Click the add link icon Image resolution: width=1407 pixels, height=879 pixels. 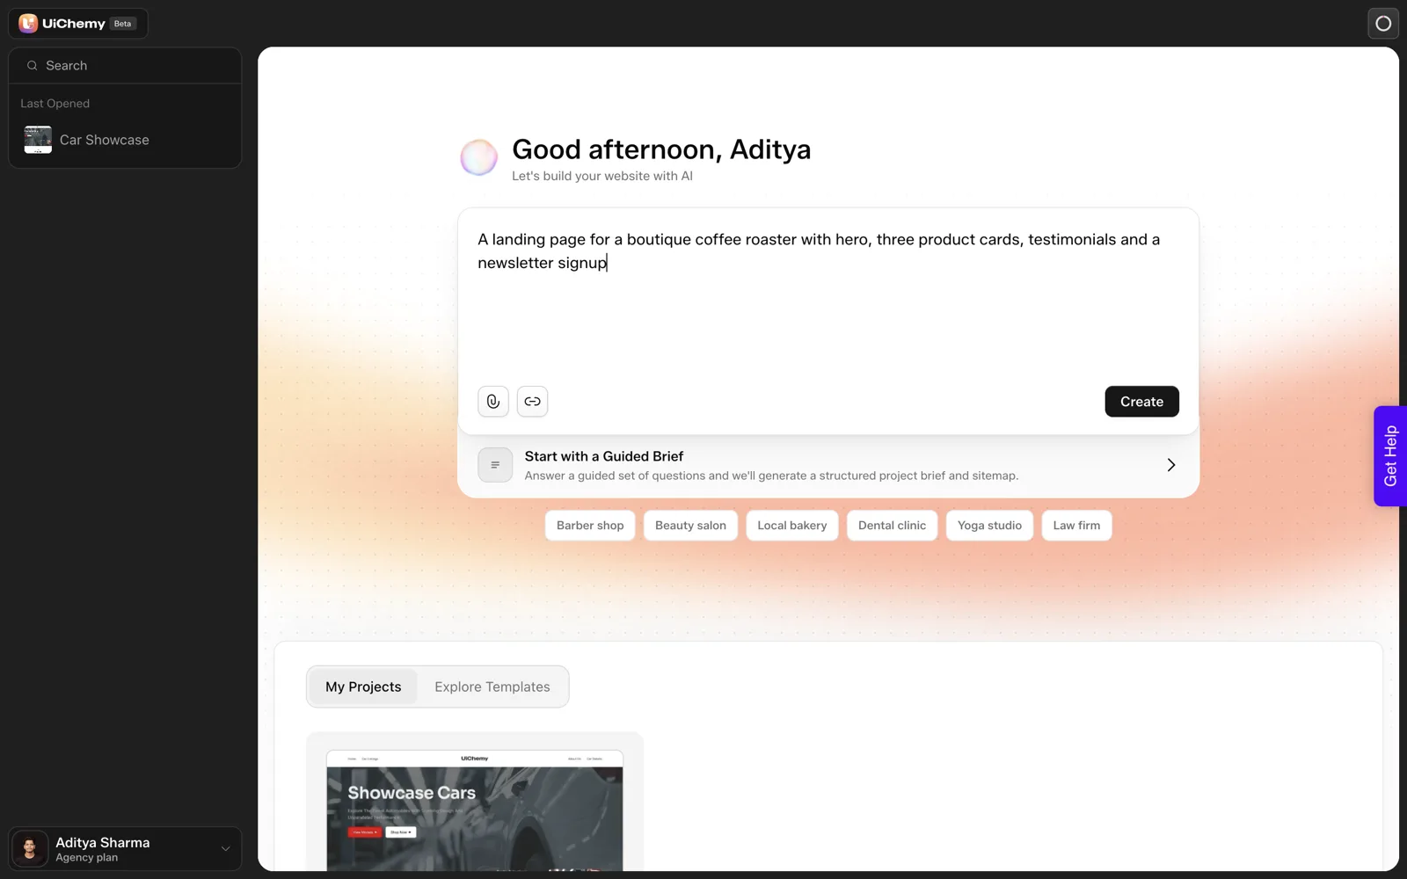pyautogui.click(x=532, y=402)
